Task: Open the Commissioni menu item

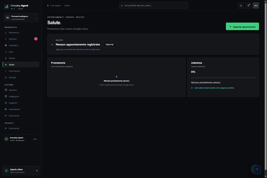Action: [x=21, y=71]
